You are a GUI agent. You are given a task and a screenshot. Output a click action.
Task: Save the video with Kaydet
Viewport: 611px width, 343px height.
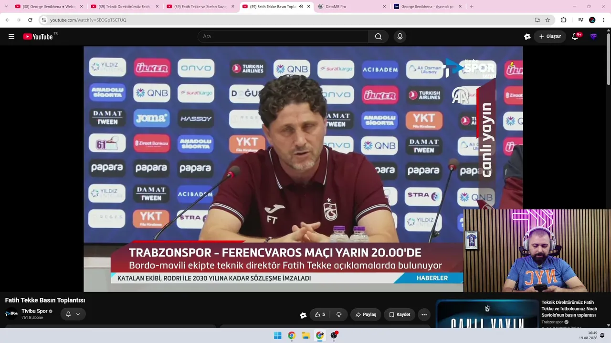[x=400, y=315]
